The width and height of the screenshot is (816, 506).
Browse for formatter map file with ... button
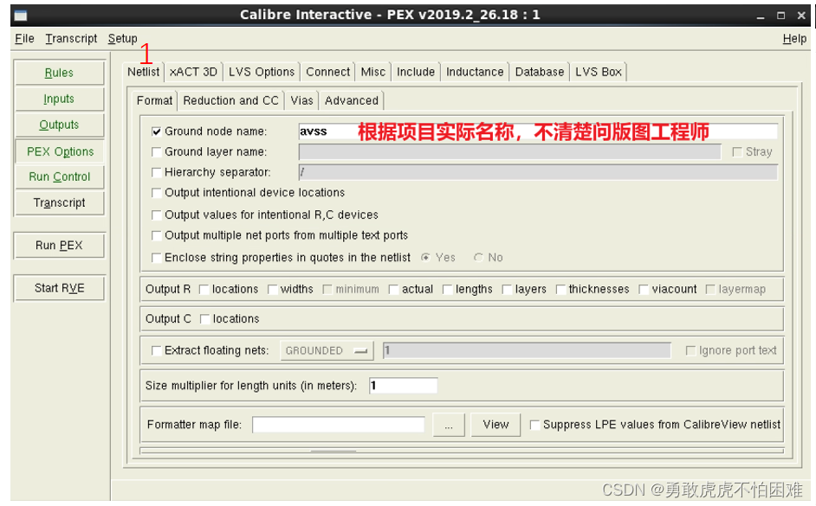449,425
